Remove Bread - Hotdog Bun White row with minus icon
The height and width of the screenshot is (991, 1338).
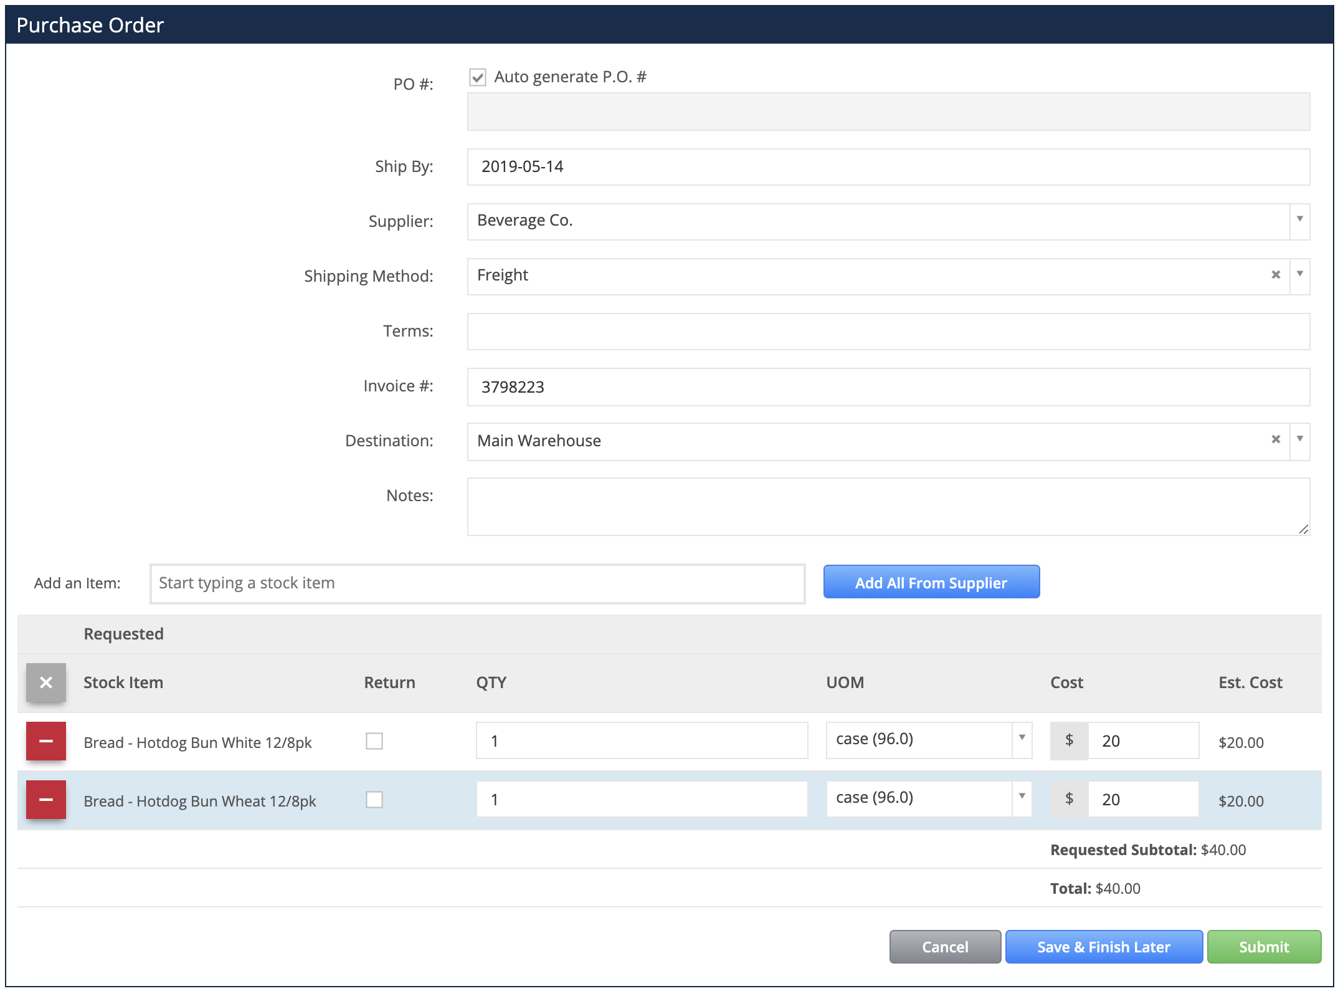point(46,741)
